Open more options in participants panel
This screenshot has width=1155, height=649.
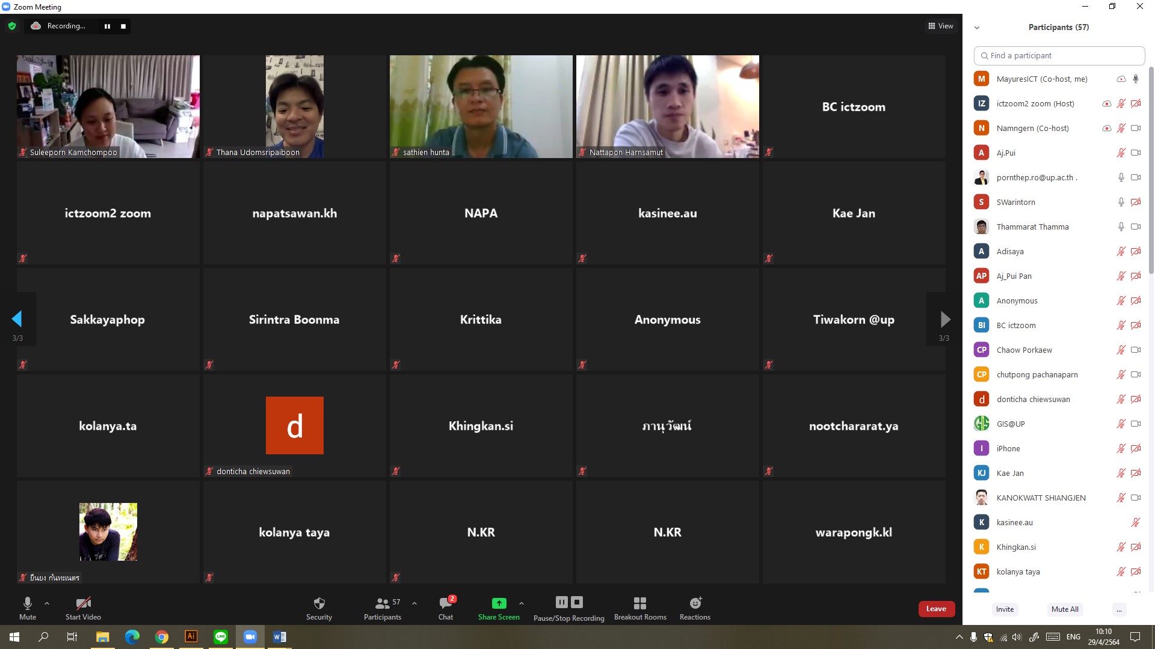1119,609
